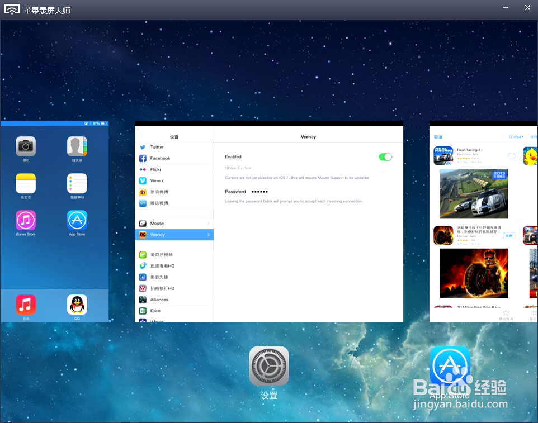Click the Show Cursor greyed label
The image size is (538, 423).
click(238, 168)
